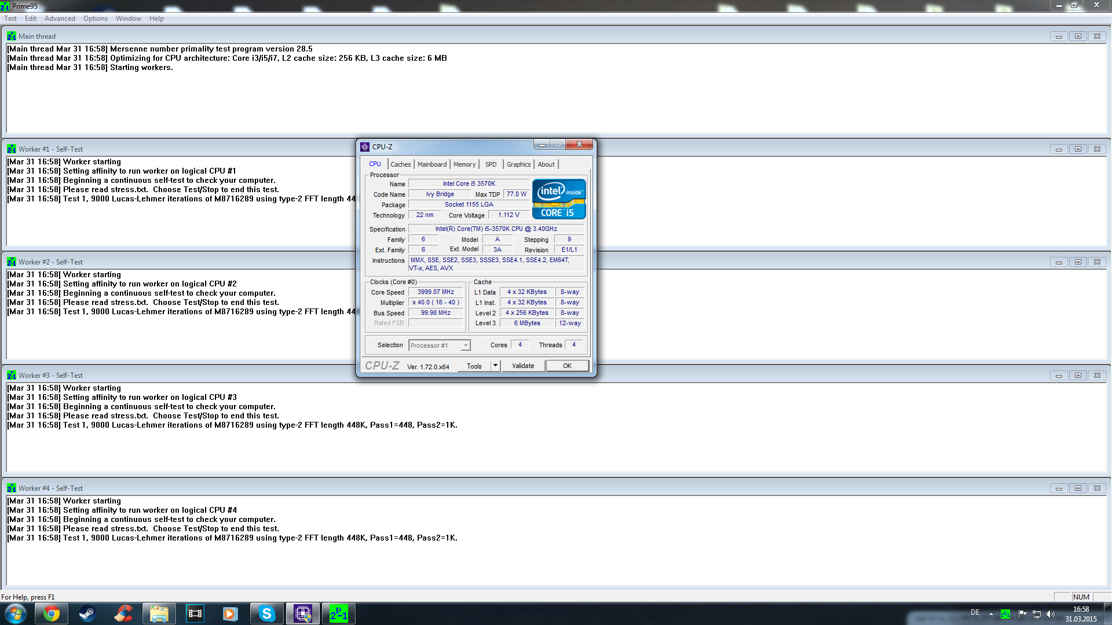Launch CCleaner from the taskbar
The image size is (1112, 625).
[123, 613]
